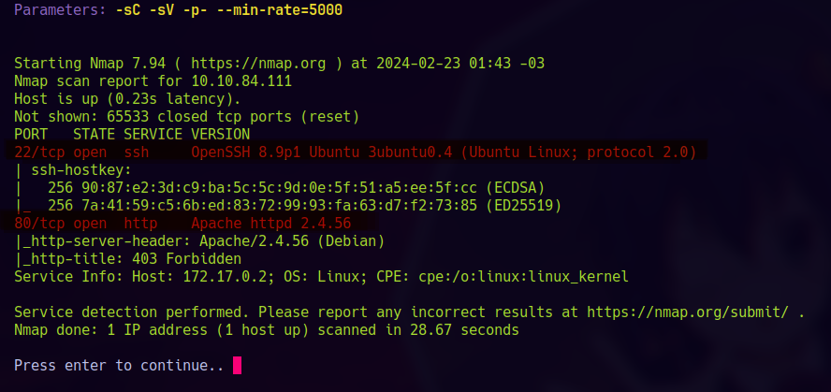This screenshot has width=831, height=392.
Task: Select the 22/tcp open ssh line
Action: (x=355, y=152)
